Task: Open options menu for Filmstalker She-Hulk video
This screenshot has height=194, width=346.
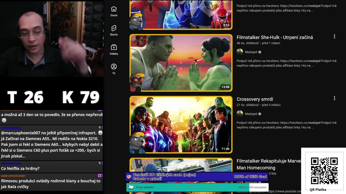Action: 334,36
